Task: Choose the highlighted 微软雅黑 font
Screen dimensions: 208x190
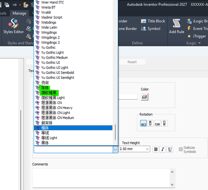Action: click(73, 93)
